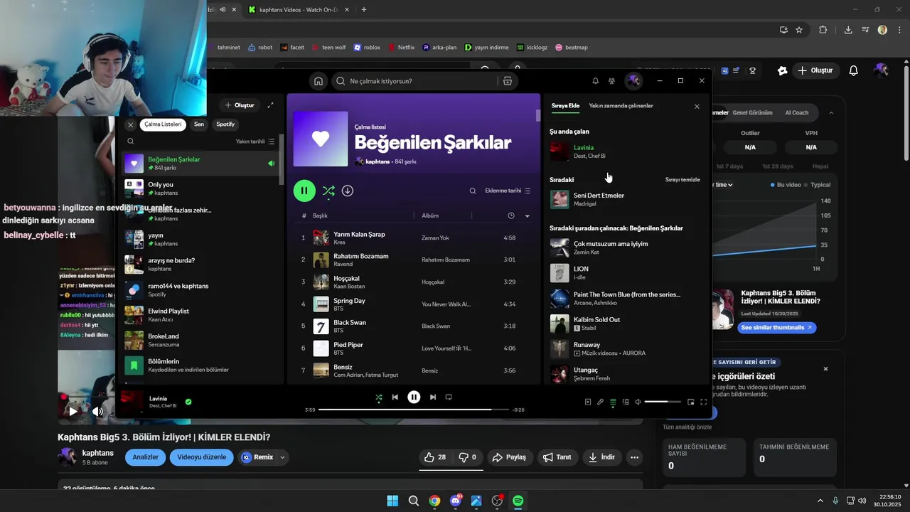Viewport: 910px width, 512px height.
Task: Toggle shuffle in the bottom player bar
Action: click(x=379, y=398)
